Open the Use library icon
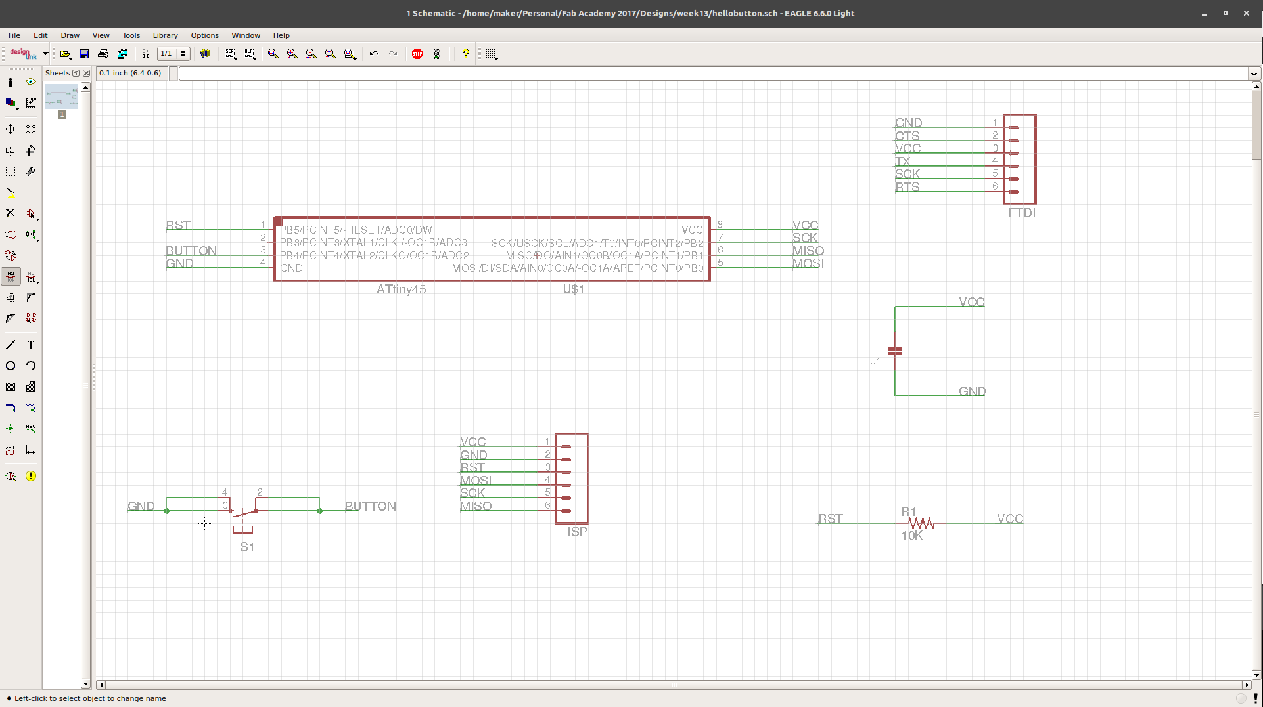Screen dimensions: 1263x707 point(206,54)
